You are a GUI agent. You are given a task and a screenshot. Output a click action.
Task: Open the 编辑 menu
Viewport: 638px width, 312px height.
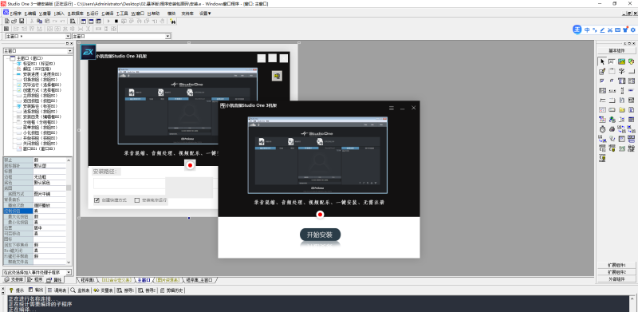point(30,14)
